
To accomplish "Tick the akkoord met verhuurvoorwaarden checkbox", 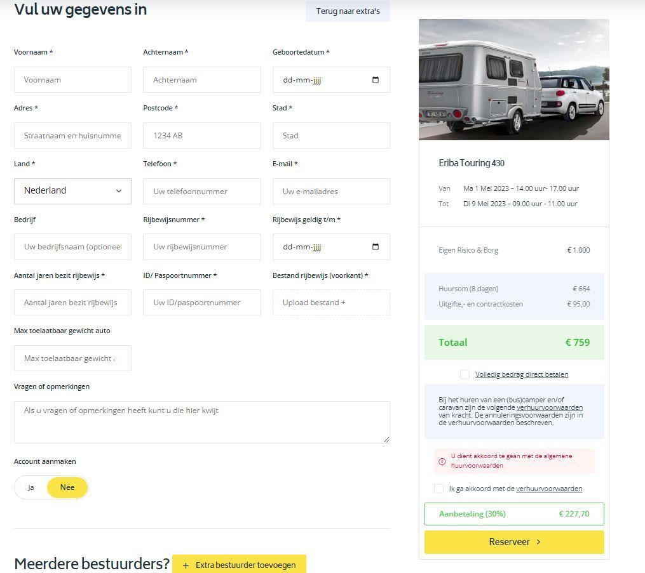I will (438, 489).
